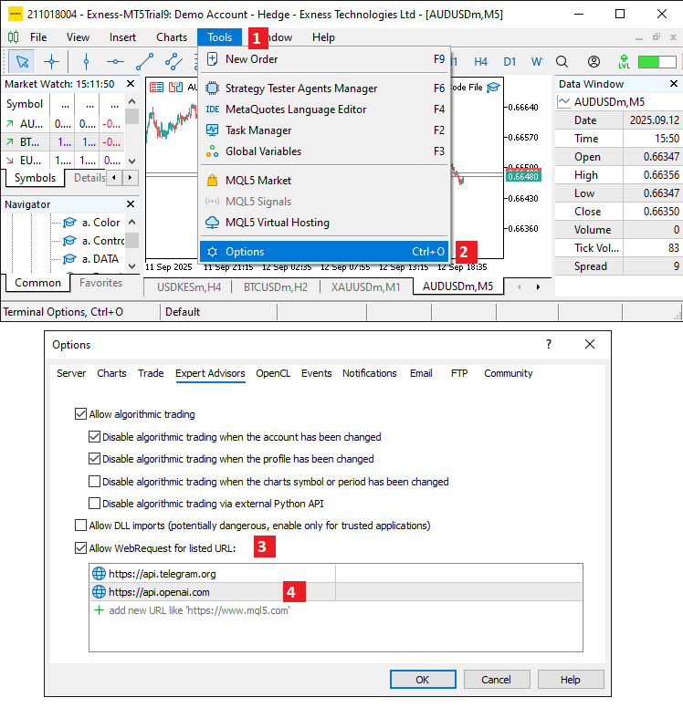This screenshot has height=708, width=683.
Task: Open USDKESm,H4 chart tab
Action: (189, 286)
